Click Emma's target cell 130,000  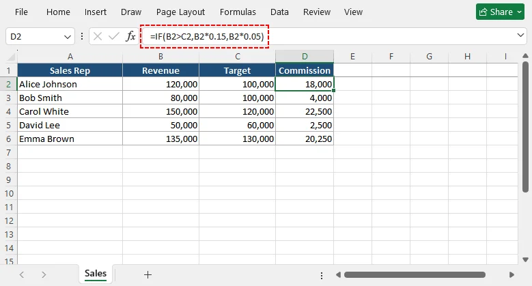pyautogui.click(x=237, y=139)
